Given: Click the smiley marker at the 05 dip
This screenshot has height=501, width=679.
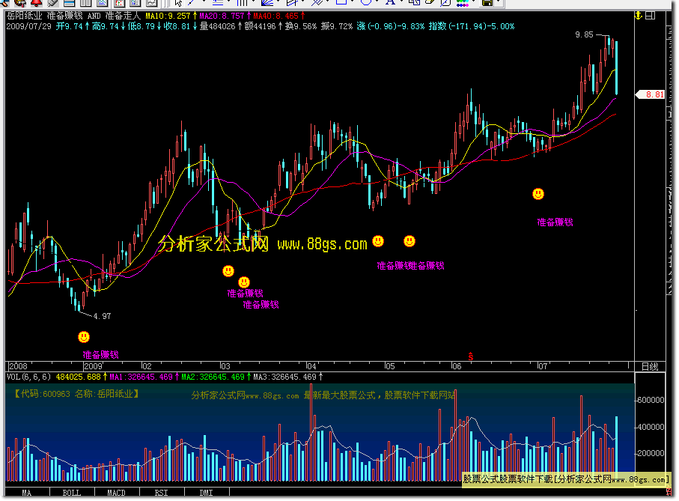Looking at the screenshot, I should tap(409, 241).
